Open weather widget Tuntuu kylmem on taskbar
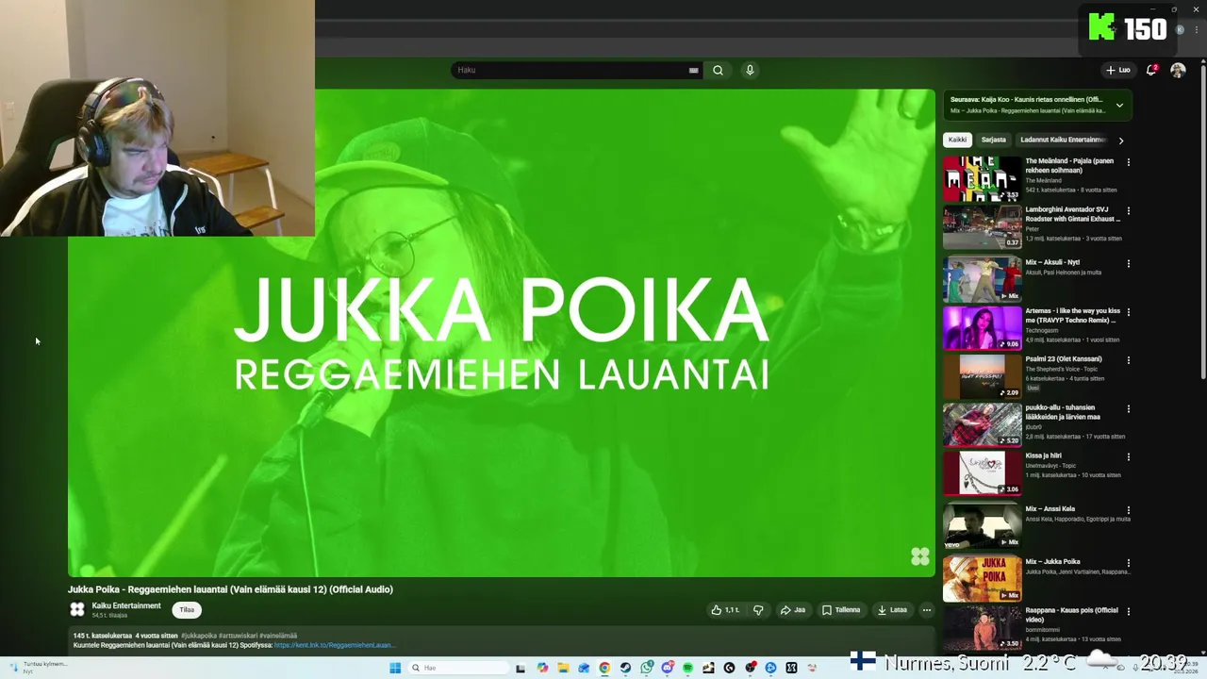The width and height of the screenshot is (1207, 679). tap(38, 667)
